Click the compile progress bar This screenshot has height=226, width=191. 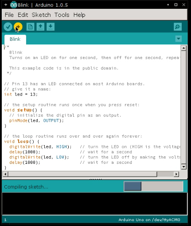[x=153, y=186]
